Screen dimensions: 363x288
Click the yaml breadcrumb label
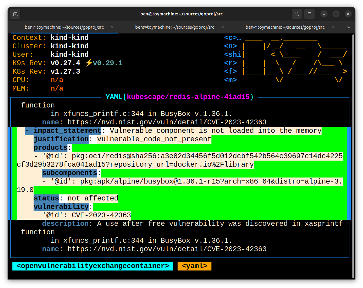pos(194,266)
